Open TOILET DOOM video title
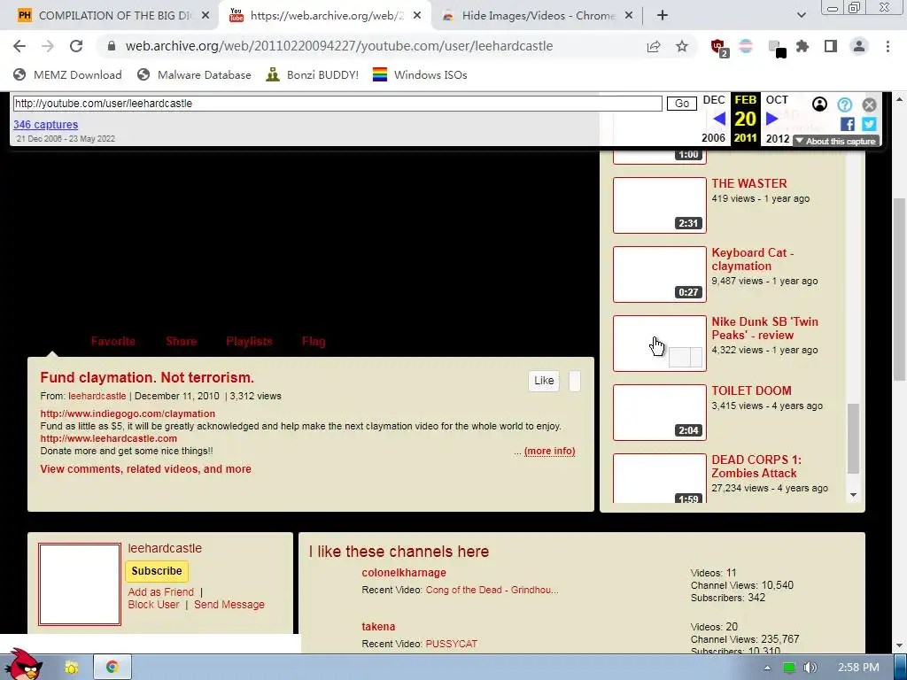The image size is (907, 680). click(x=751, y=390)
